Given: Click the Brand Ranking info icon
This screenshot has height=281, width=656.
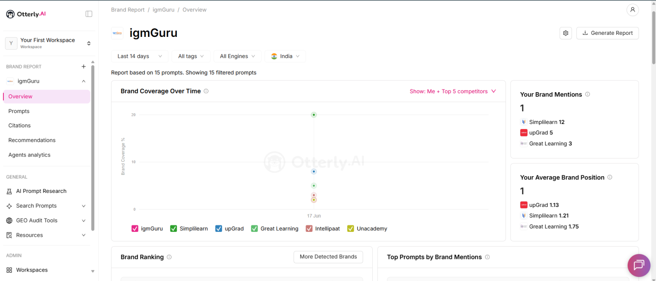Looking at the screenshot, I should [x=169, y=257].
